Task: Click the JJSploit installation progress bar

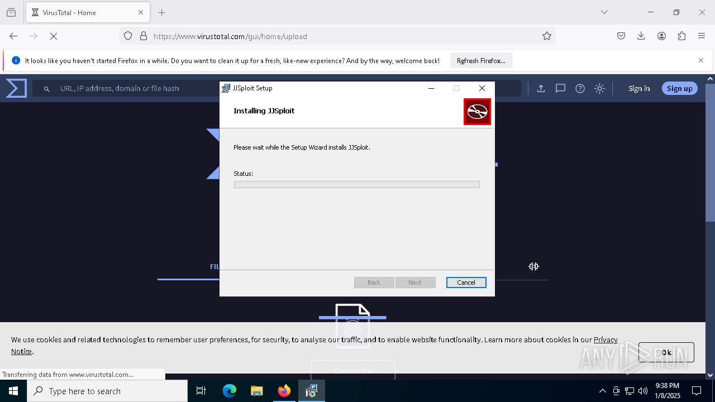Action: click(356, 184)
